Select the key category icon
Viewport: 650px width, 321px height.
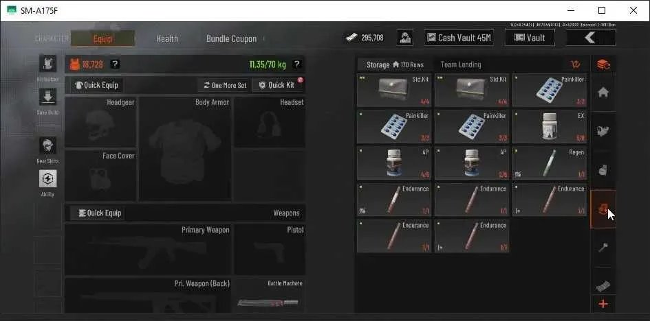(x=603, y=248)
